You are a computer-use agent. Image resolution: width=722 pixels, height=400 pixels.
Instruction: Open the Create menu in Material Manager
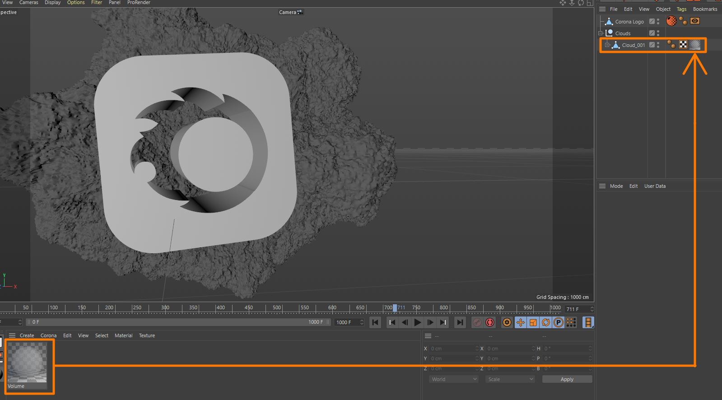click(27, 335)
